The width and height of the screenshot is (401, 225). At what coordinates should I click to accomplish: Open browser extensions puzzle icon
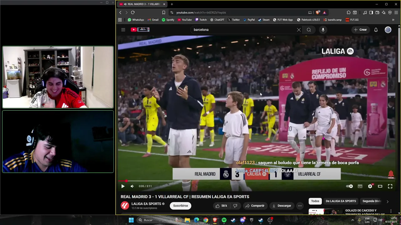(x=349, y=12)
